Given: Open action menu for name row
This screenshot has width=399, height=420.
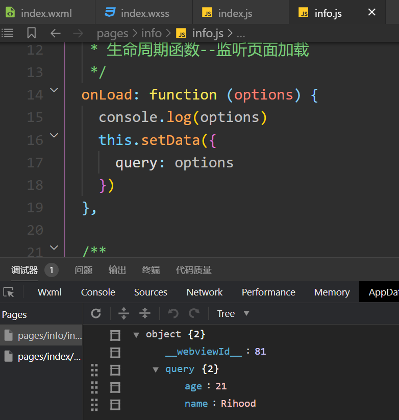Looking at the screenshot, I should tap(115, 405).
